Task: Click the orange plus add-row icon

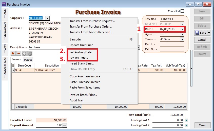Action: [13, 54]
